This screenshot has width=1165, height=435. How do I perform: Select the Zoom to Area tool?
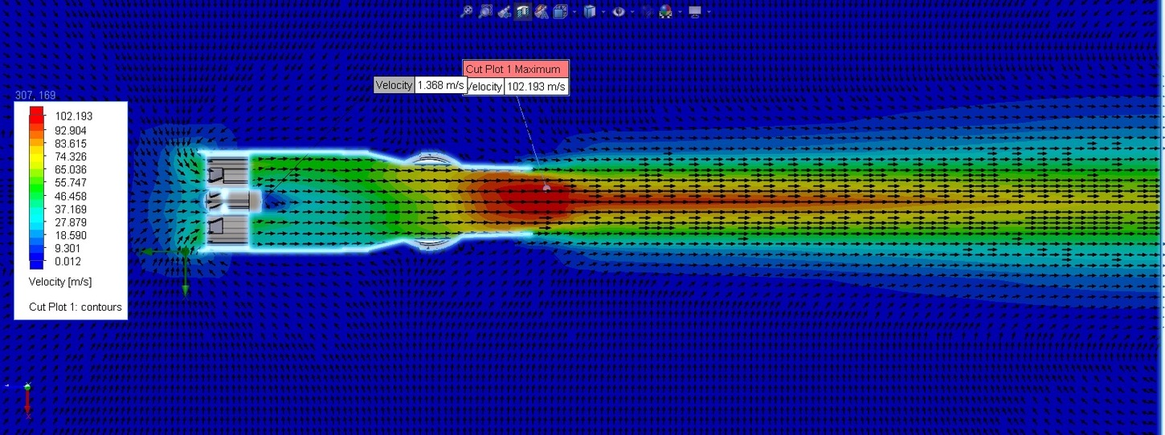pyautogui.click(x=485, y=11)
